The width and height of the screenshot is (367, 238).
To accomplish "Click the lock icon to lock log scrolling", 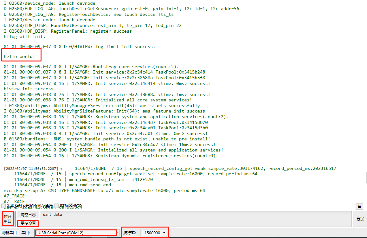I will 359,206.
